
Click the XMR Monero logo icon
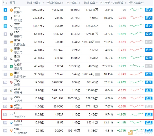[x=11, y=106]
